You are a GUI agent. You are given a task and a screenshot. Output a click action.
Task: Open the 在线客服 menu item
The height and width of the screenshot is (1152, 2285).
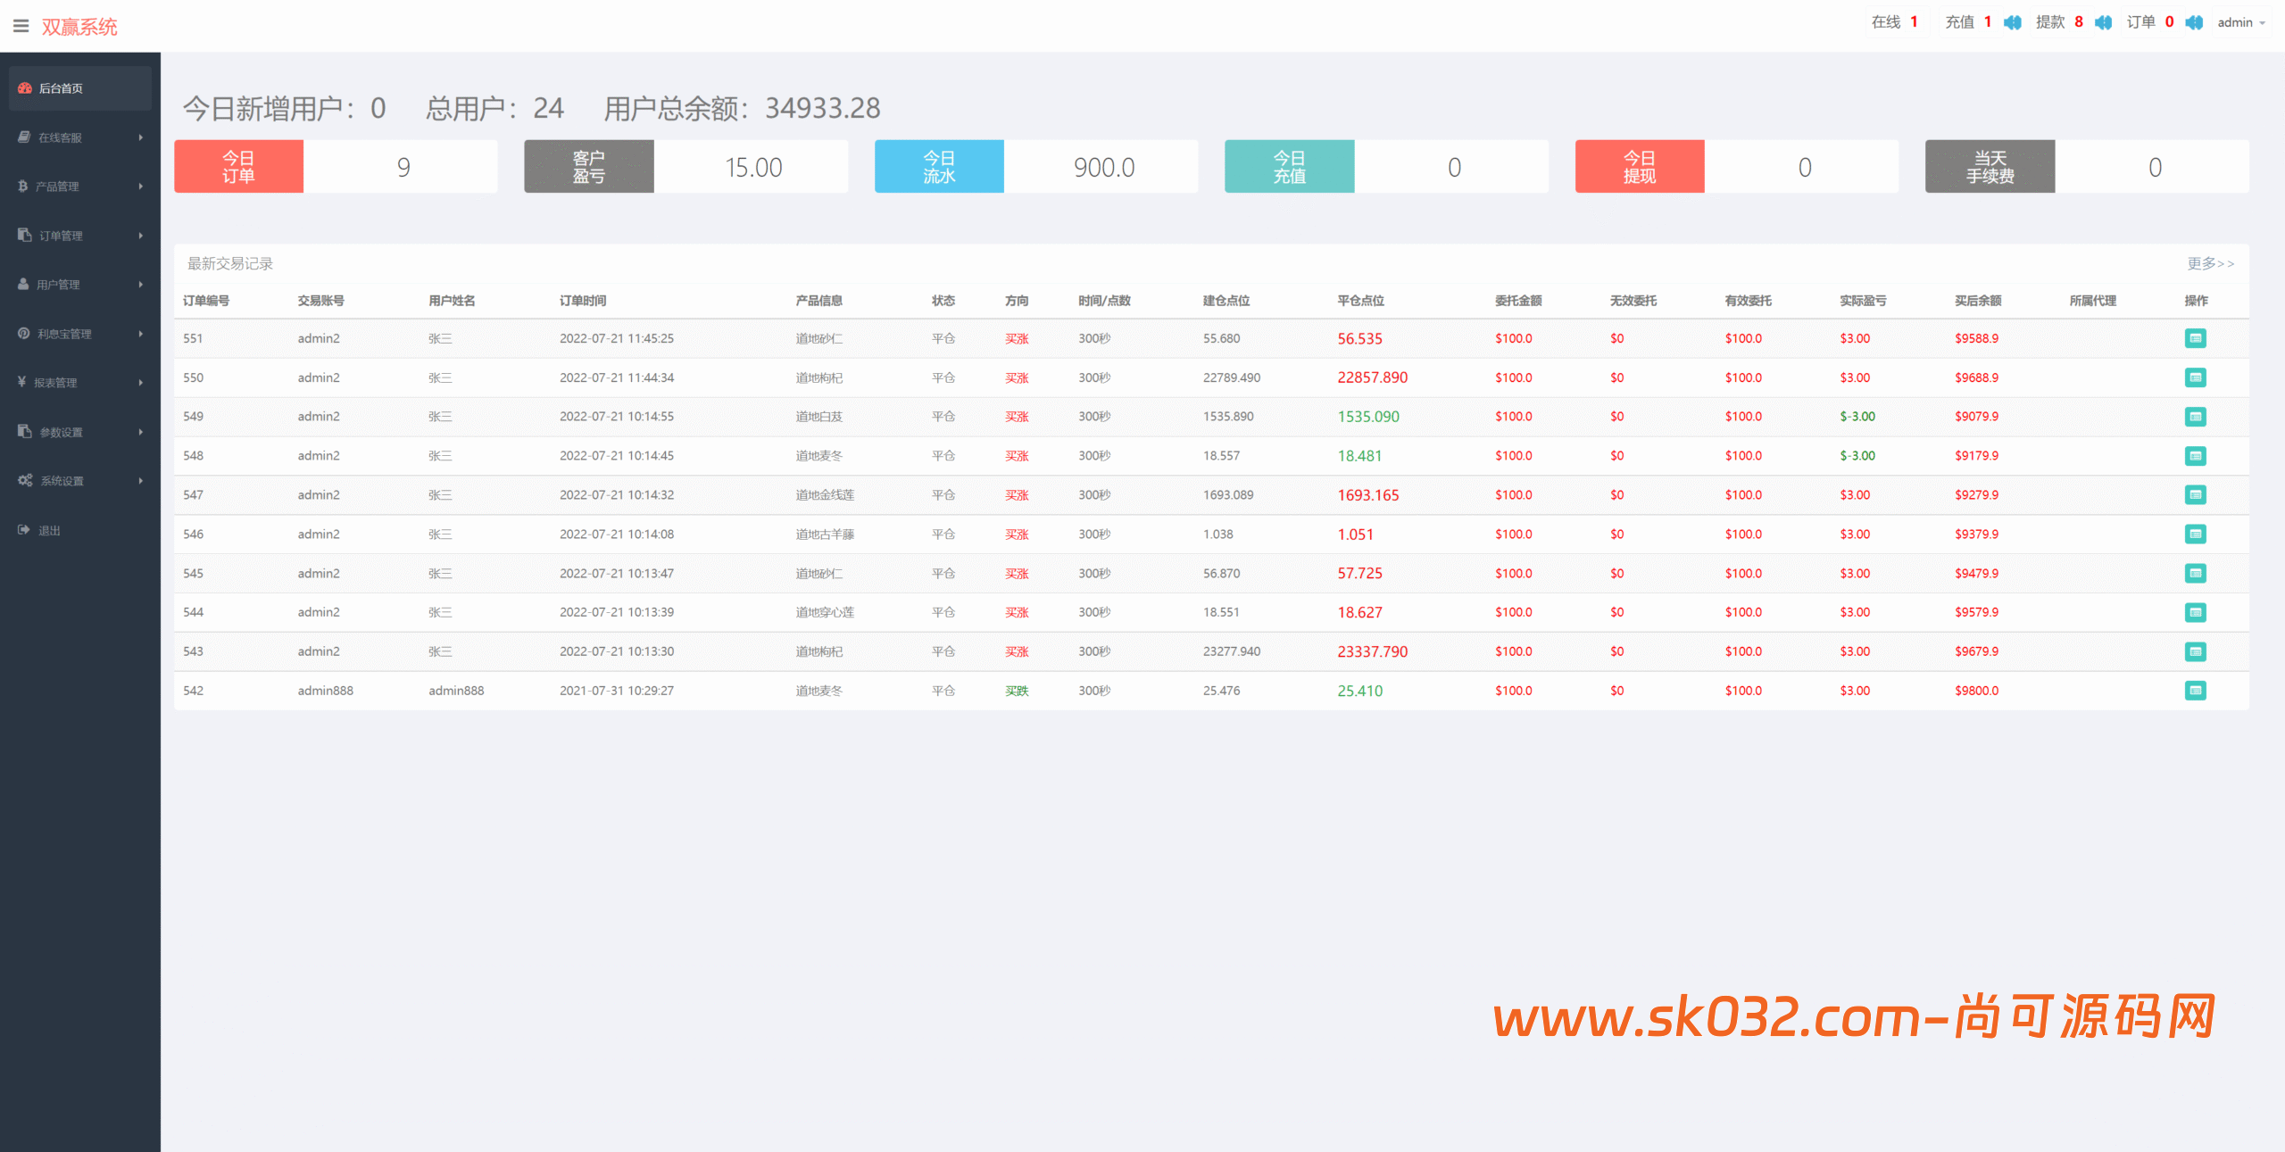pyautogui.click(x=62, y=137)
